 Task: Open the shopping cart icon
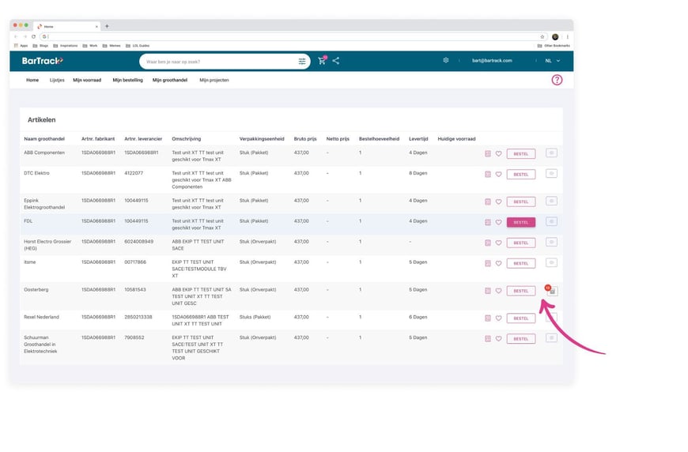coord(322,61)
